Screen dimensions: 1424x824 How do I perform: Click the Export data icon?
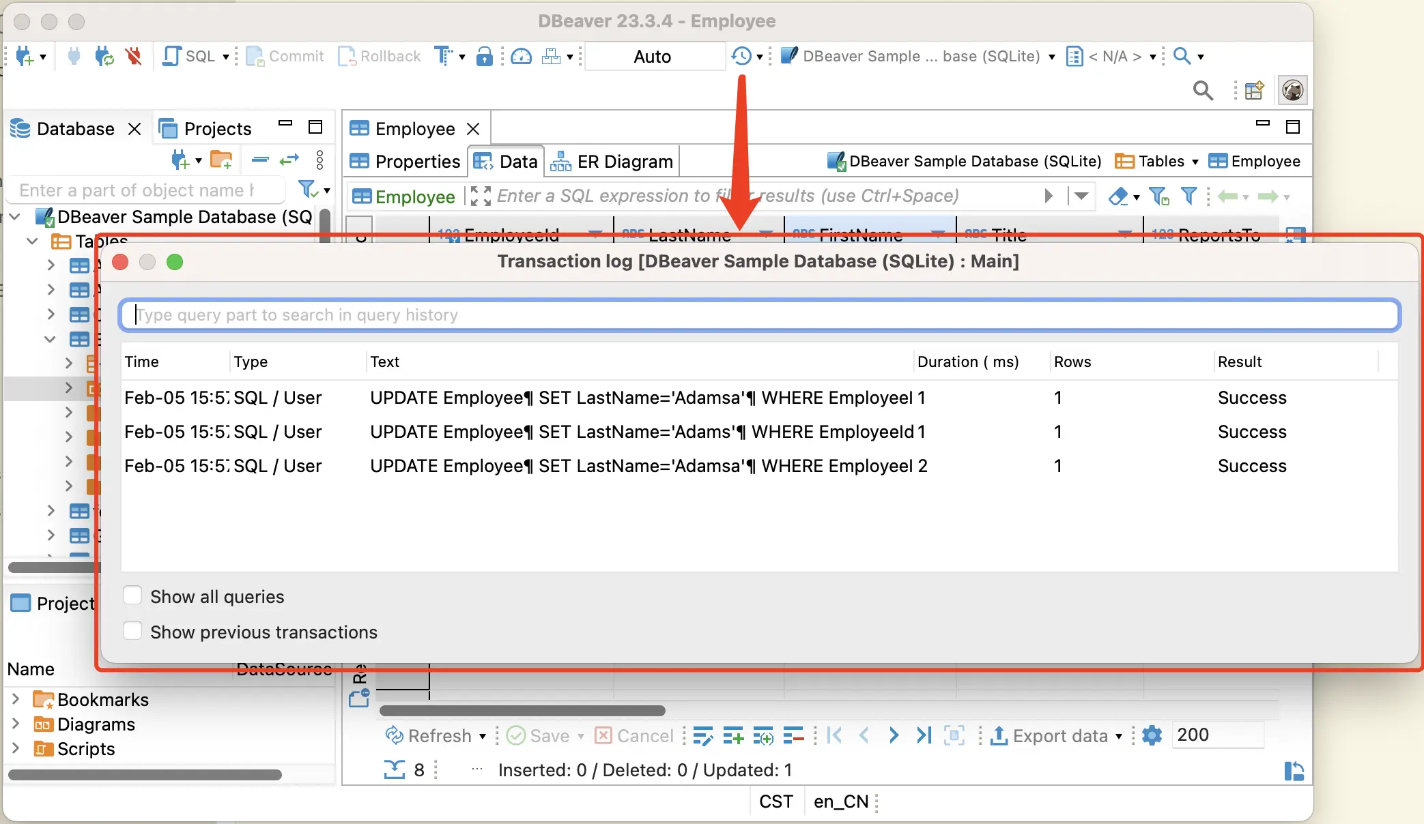pos(999,735)
